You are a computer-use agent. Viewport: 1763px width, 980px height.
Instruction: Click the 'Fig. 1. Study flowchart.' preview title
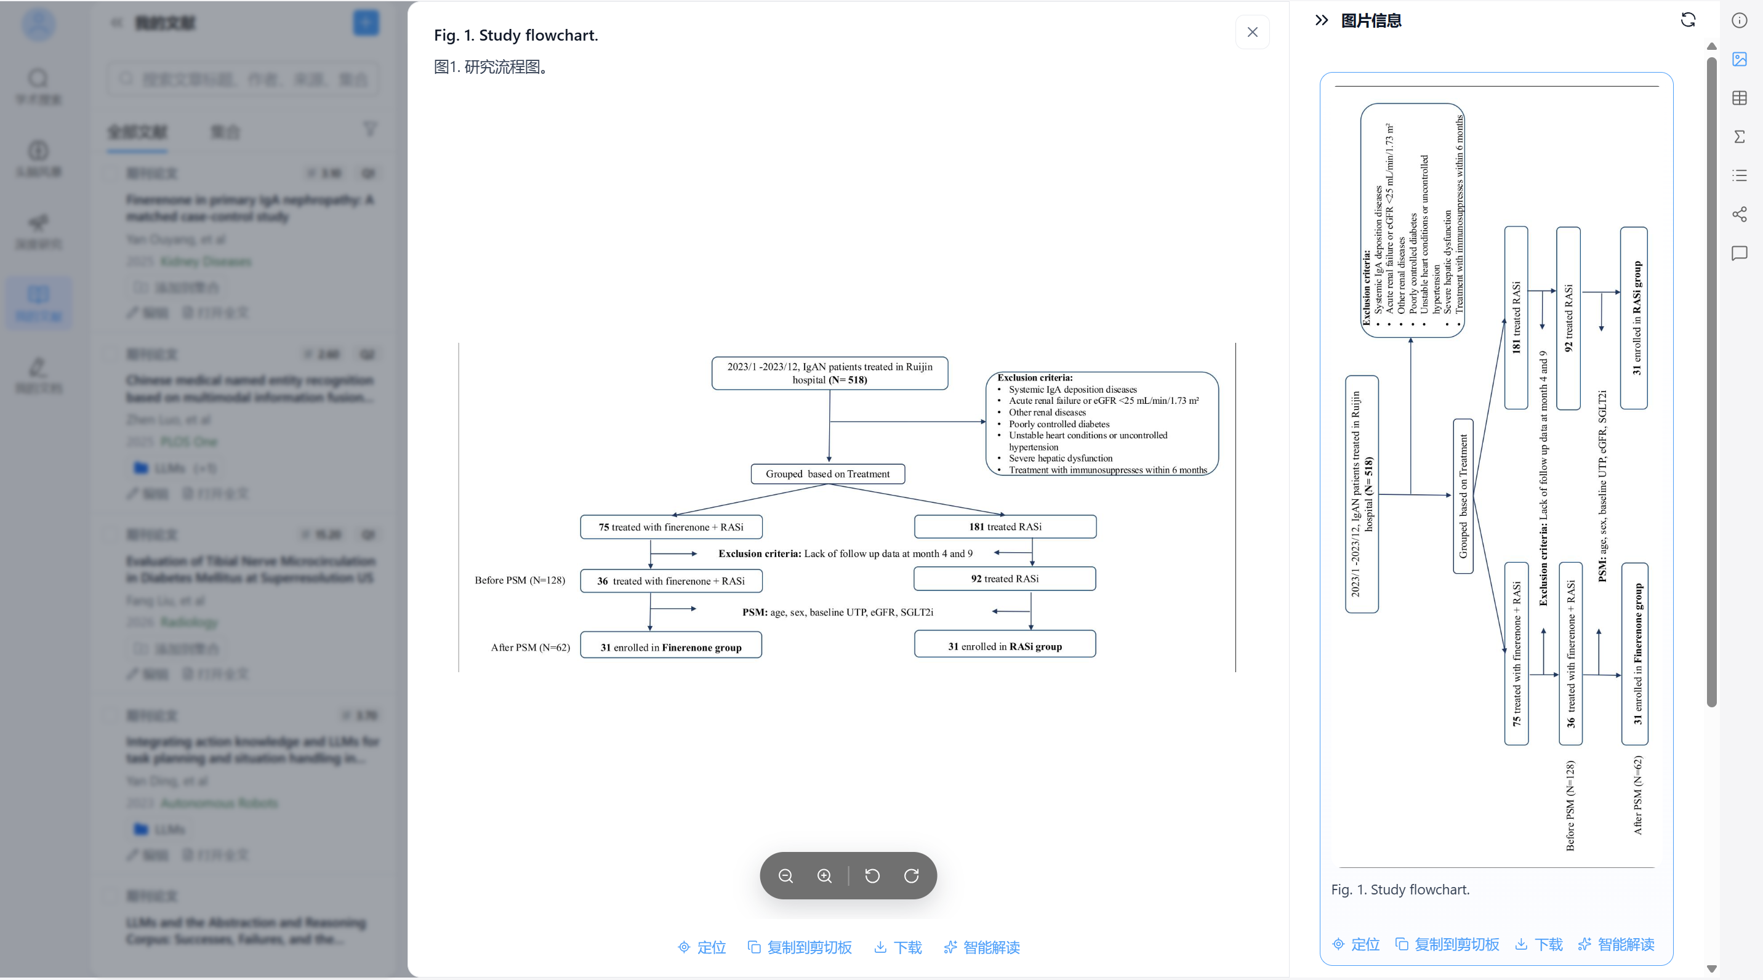point(516,35)
